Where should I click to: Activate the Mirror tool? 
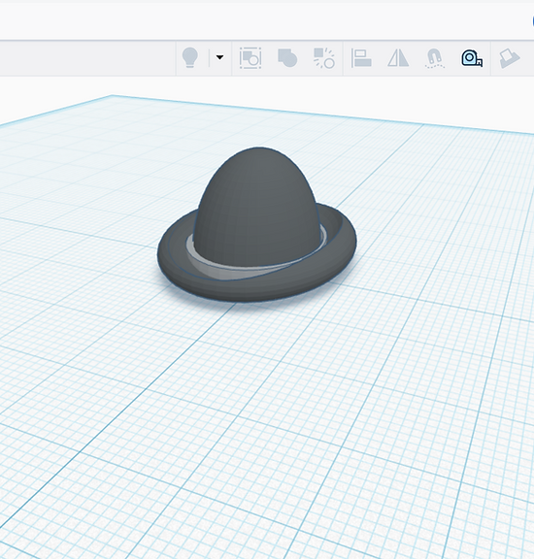click(398, 58)
